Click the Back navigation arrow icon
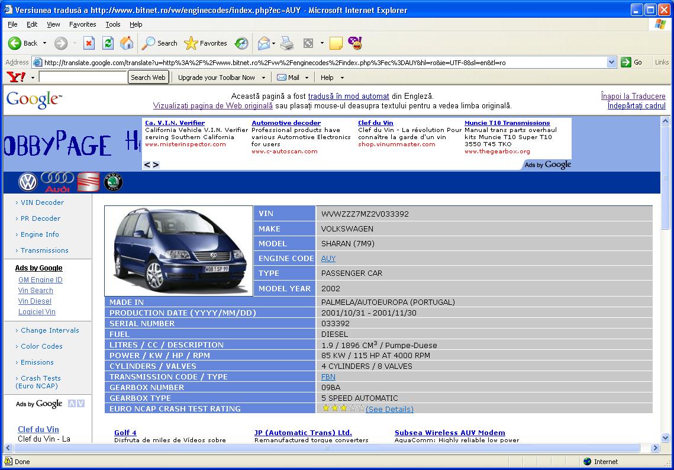This screenshot has width=674, height=470. click(x=15, y=43)
